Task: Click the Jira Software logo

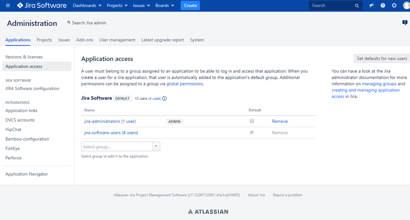Action: (42, 5)
